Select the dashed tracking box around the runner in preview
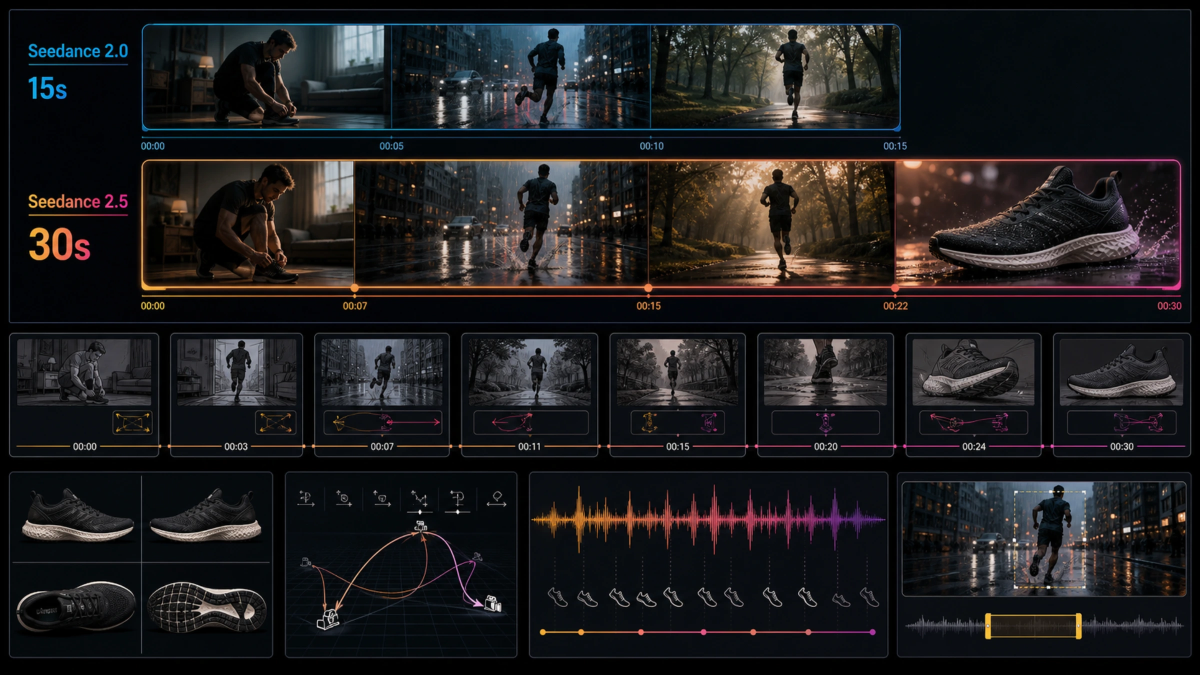 [1049, 539]
